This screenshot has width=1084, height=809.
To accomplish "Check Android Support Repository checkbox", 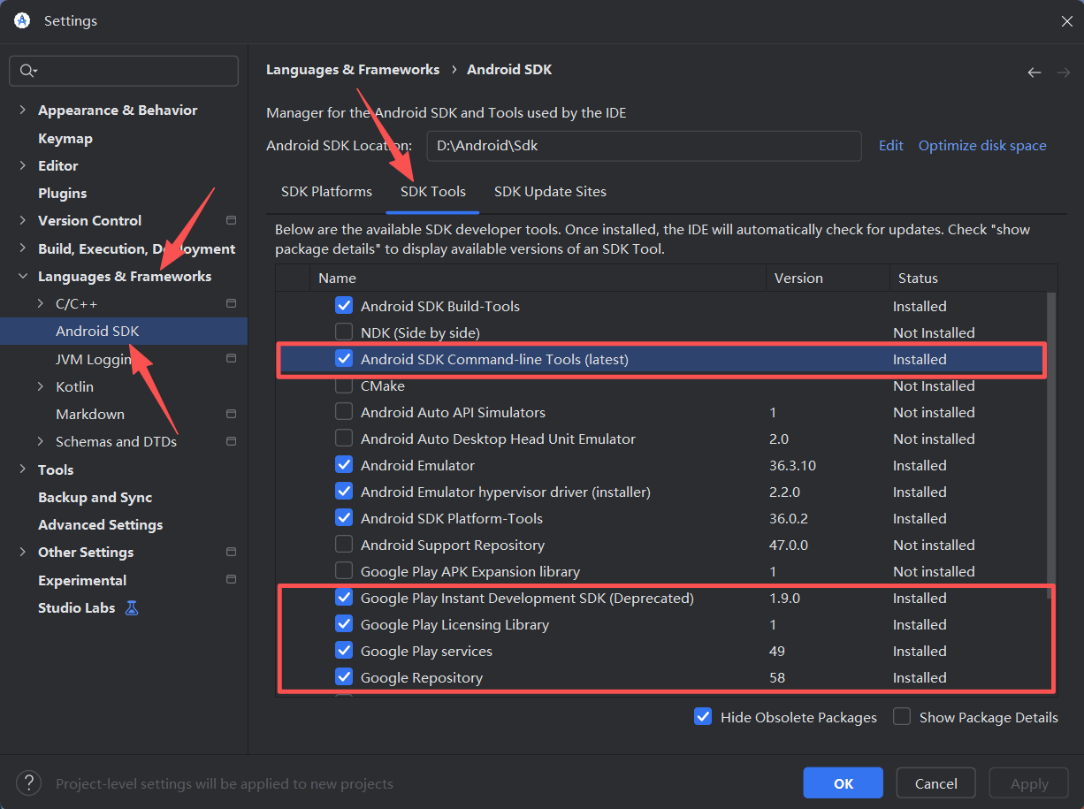I will 344,545.
